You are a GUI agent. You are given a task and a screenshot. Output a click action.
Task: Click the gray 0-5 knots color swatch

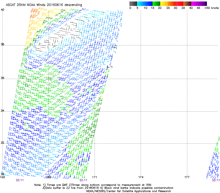click(x=133, y=4)
